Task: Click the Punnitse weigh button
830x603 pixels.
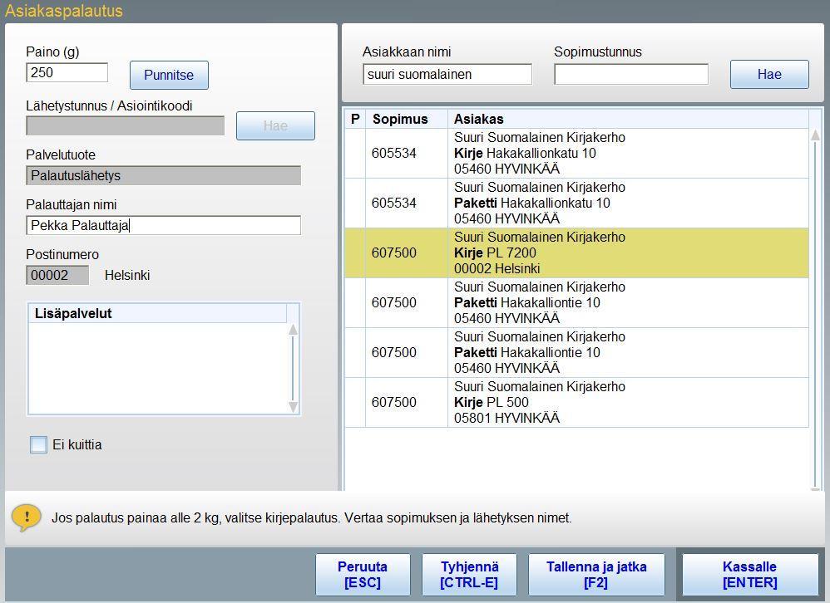Action: tap(169, 75)
